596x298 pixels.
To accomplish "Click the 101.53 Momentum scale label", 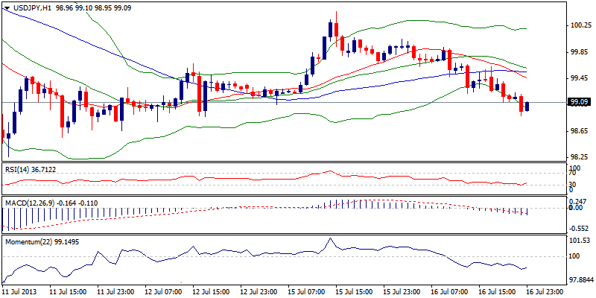I will tap(580, 241).
